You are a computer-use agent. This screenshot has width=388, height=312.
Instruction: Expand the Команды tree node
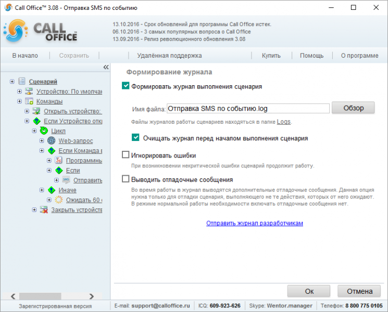(x=19, y=101)
